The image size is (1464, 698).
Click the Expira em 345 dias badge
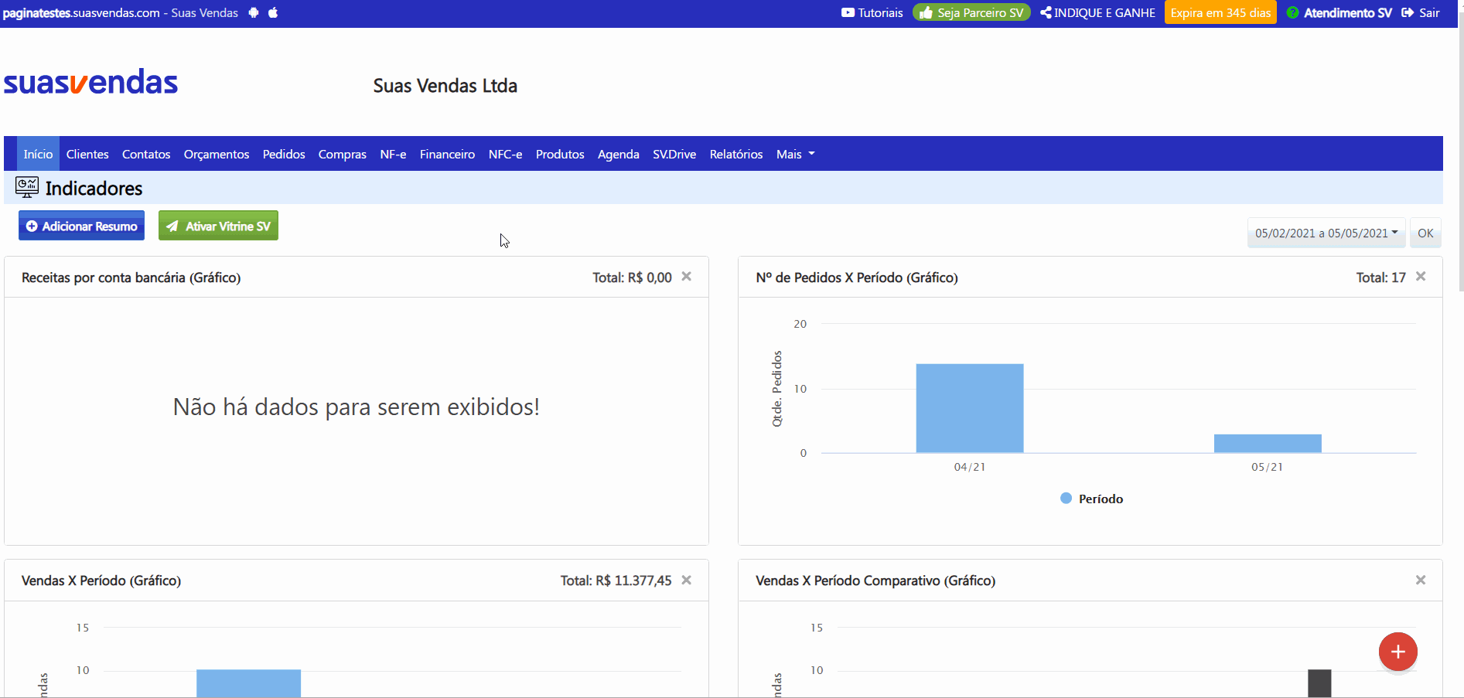[x=1220, y=12]
